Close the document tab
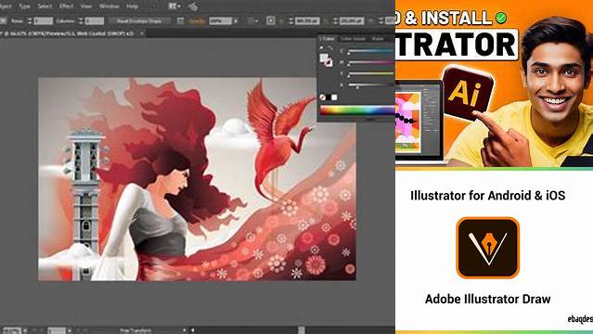 [x=142, y=33]
